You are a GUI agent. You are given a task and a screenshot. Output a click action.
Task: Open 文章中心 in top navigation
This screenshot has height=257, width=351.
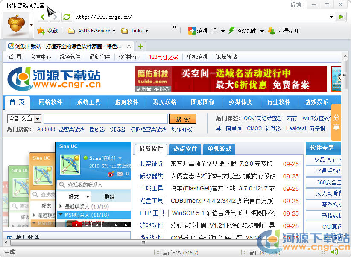coord(41,57)
